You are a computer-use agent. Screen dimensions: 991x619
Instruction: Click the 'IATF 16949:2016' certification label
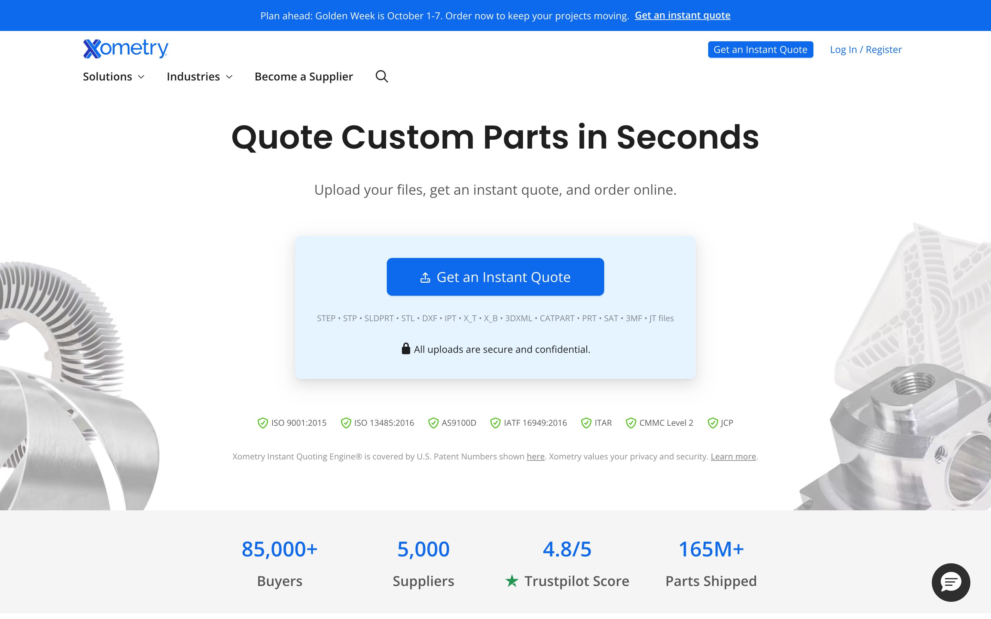click(x=535, y=423)
